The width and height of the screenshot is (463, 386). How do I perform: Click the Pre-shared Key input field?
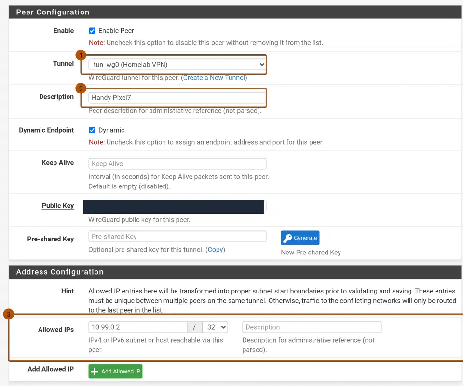coord(177,237)
